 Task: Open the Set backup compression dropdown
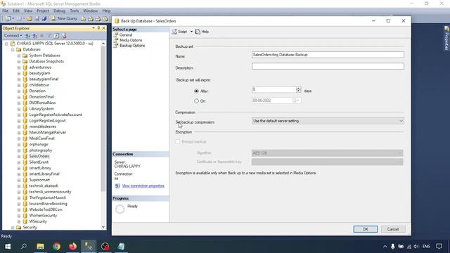328,121
